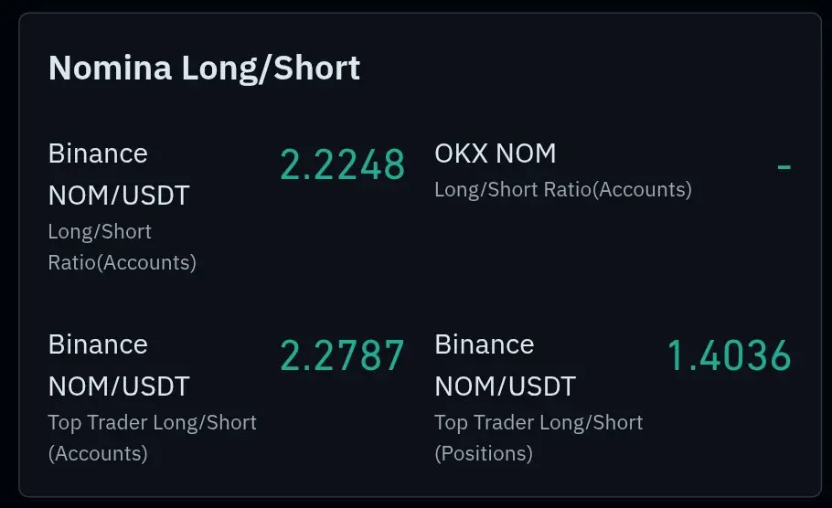
Task: Open the OKX NOM label
Action: click(x=495, y=153)
